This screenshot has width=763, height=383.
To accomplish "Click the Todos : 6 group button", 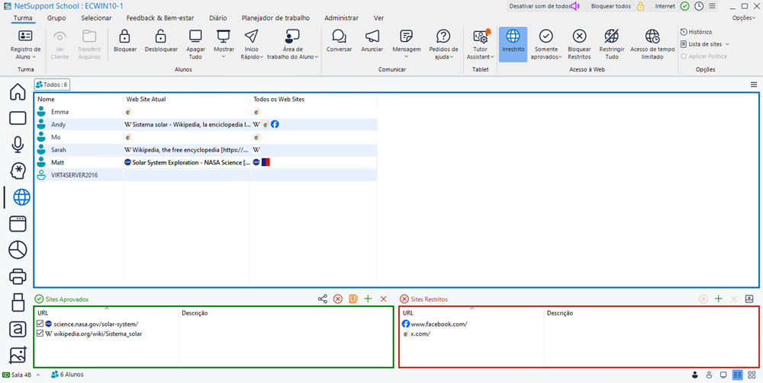I will pyautogui.click(x=52, y=85).
